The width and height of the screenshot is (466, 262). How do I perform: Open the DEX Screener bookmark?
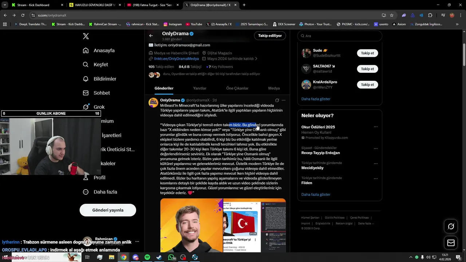click(x=284, y=24)
